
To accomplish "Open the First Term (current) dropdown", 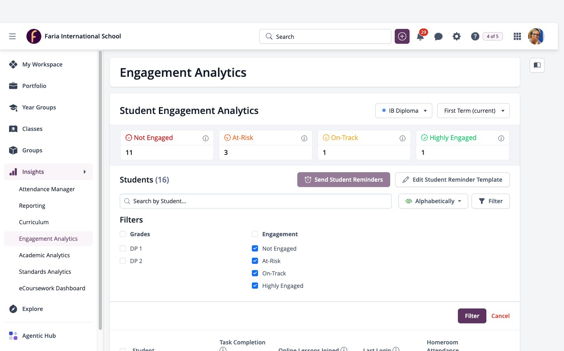I will 474,111.
